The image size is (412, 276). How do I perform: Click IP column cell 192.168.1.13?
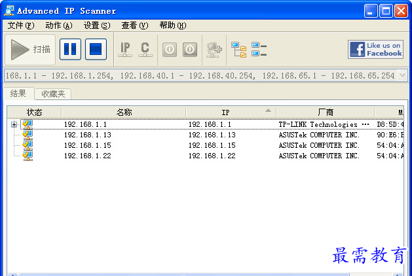212,135
